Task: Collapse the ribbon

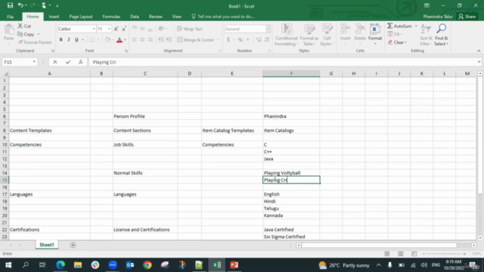Action: (479, 51)
